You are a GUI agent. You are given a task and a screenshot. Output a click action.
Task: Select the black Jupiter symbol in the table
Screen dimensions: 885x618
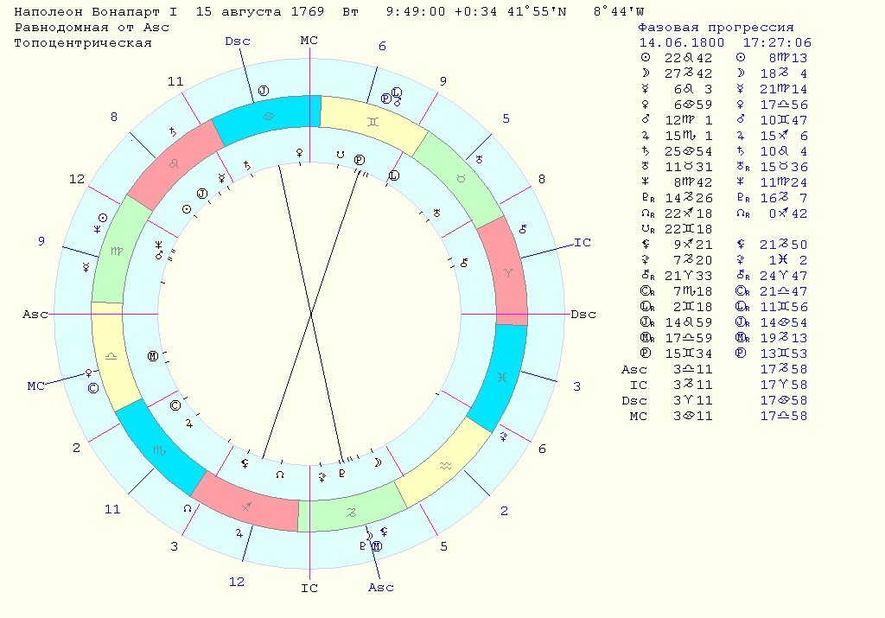click(x=646, y=136)
